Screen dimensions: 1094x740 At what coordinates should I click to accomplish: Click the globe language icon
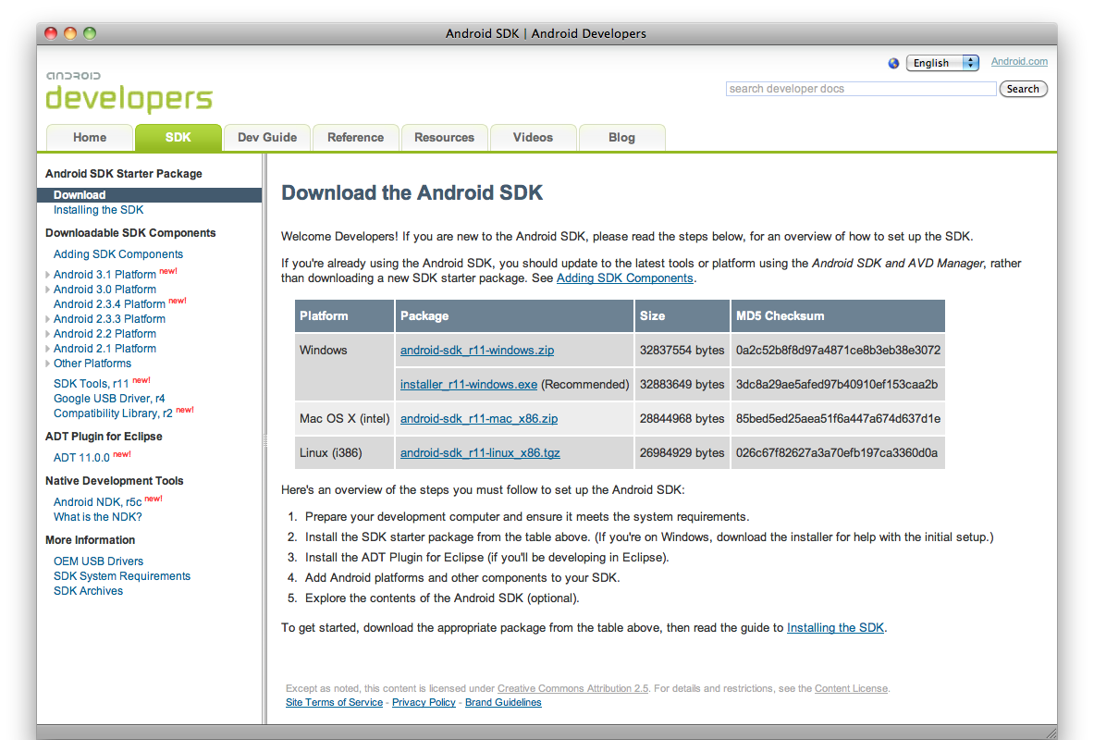point(893,63)
